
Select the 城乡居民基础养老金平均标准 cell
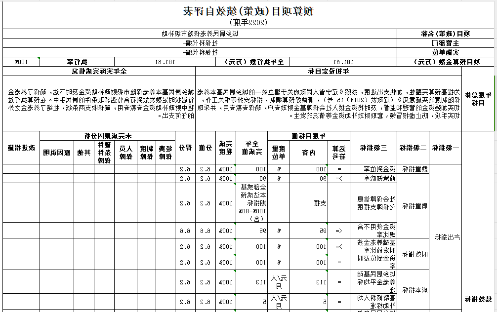(x=373, y=281)
